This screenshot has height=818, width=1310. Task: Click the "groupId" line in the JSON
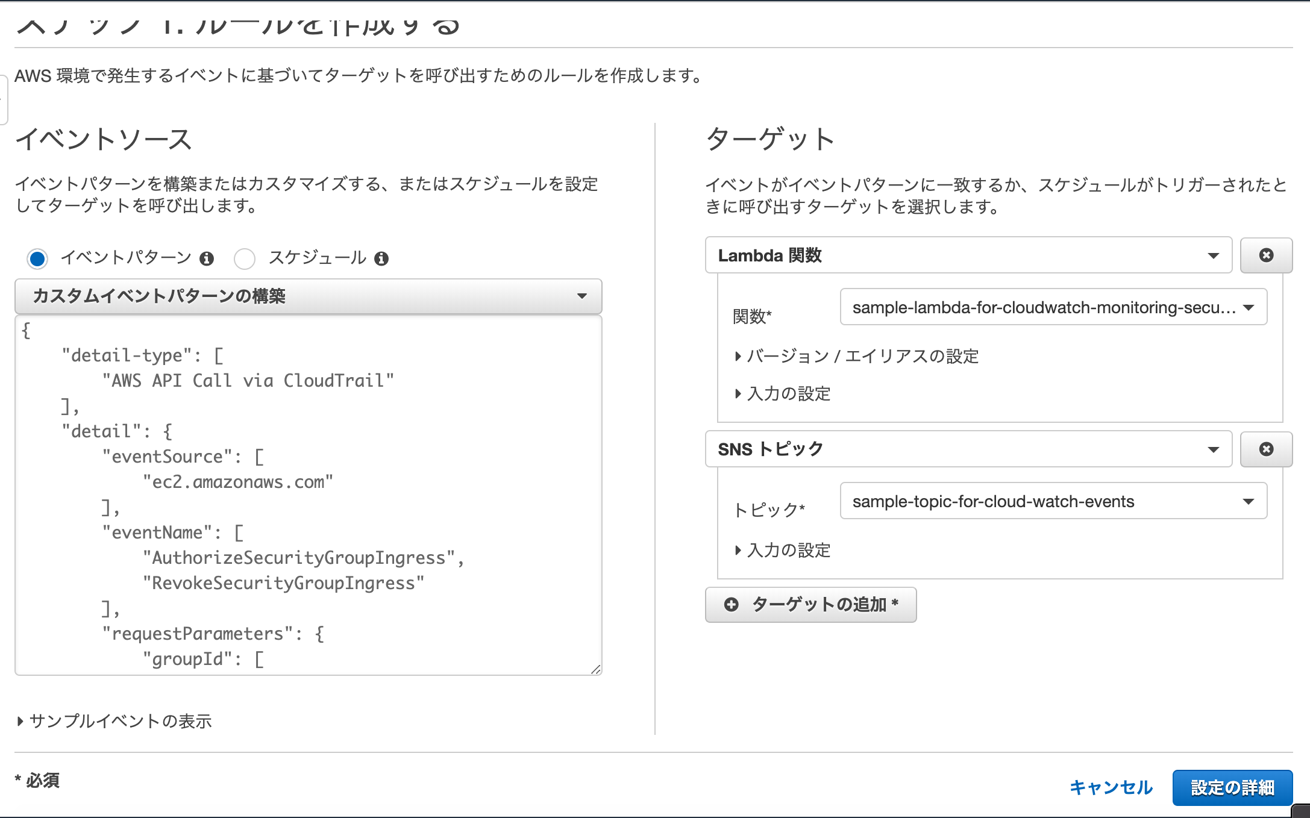[x=203, y=659]
